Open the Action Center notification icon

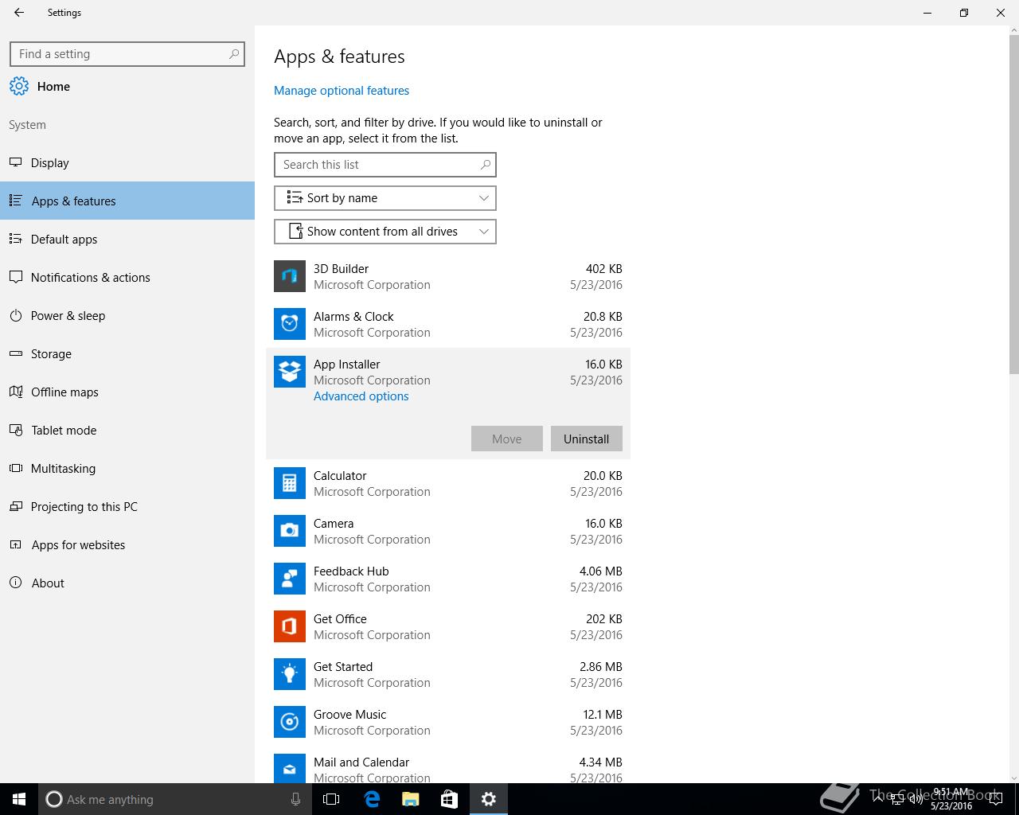997,799
